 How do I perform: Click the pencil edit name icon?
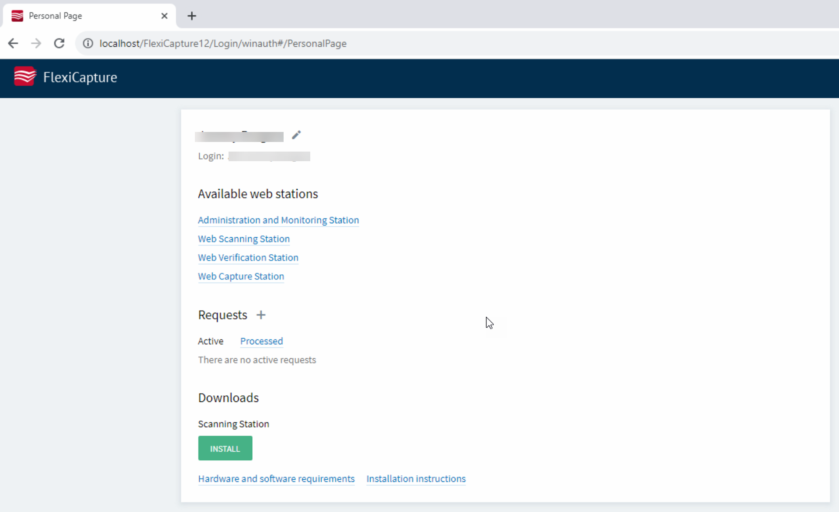[296, 135]
